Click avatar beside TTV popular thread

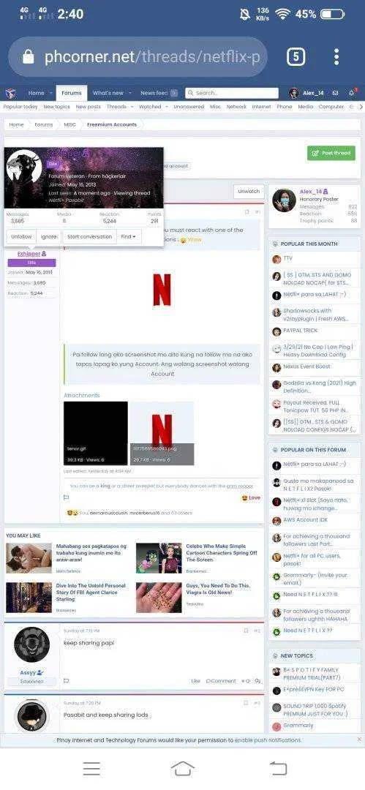276,260
